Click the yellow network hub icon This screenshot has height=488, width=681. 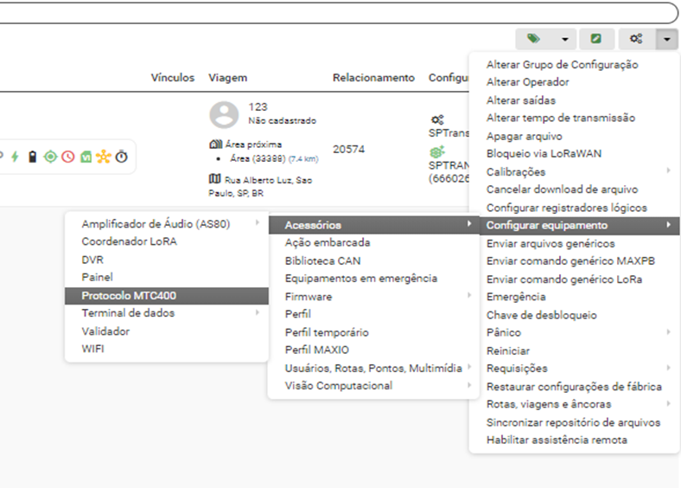pyautogui.click(x=104, y=157)
